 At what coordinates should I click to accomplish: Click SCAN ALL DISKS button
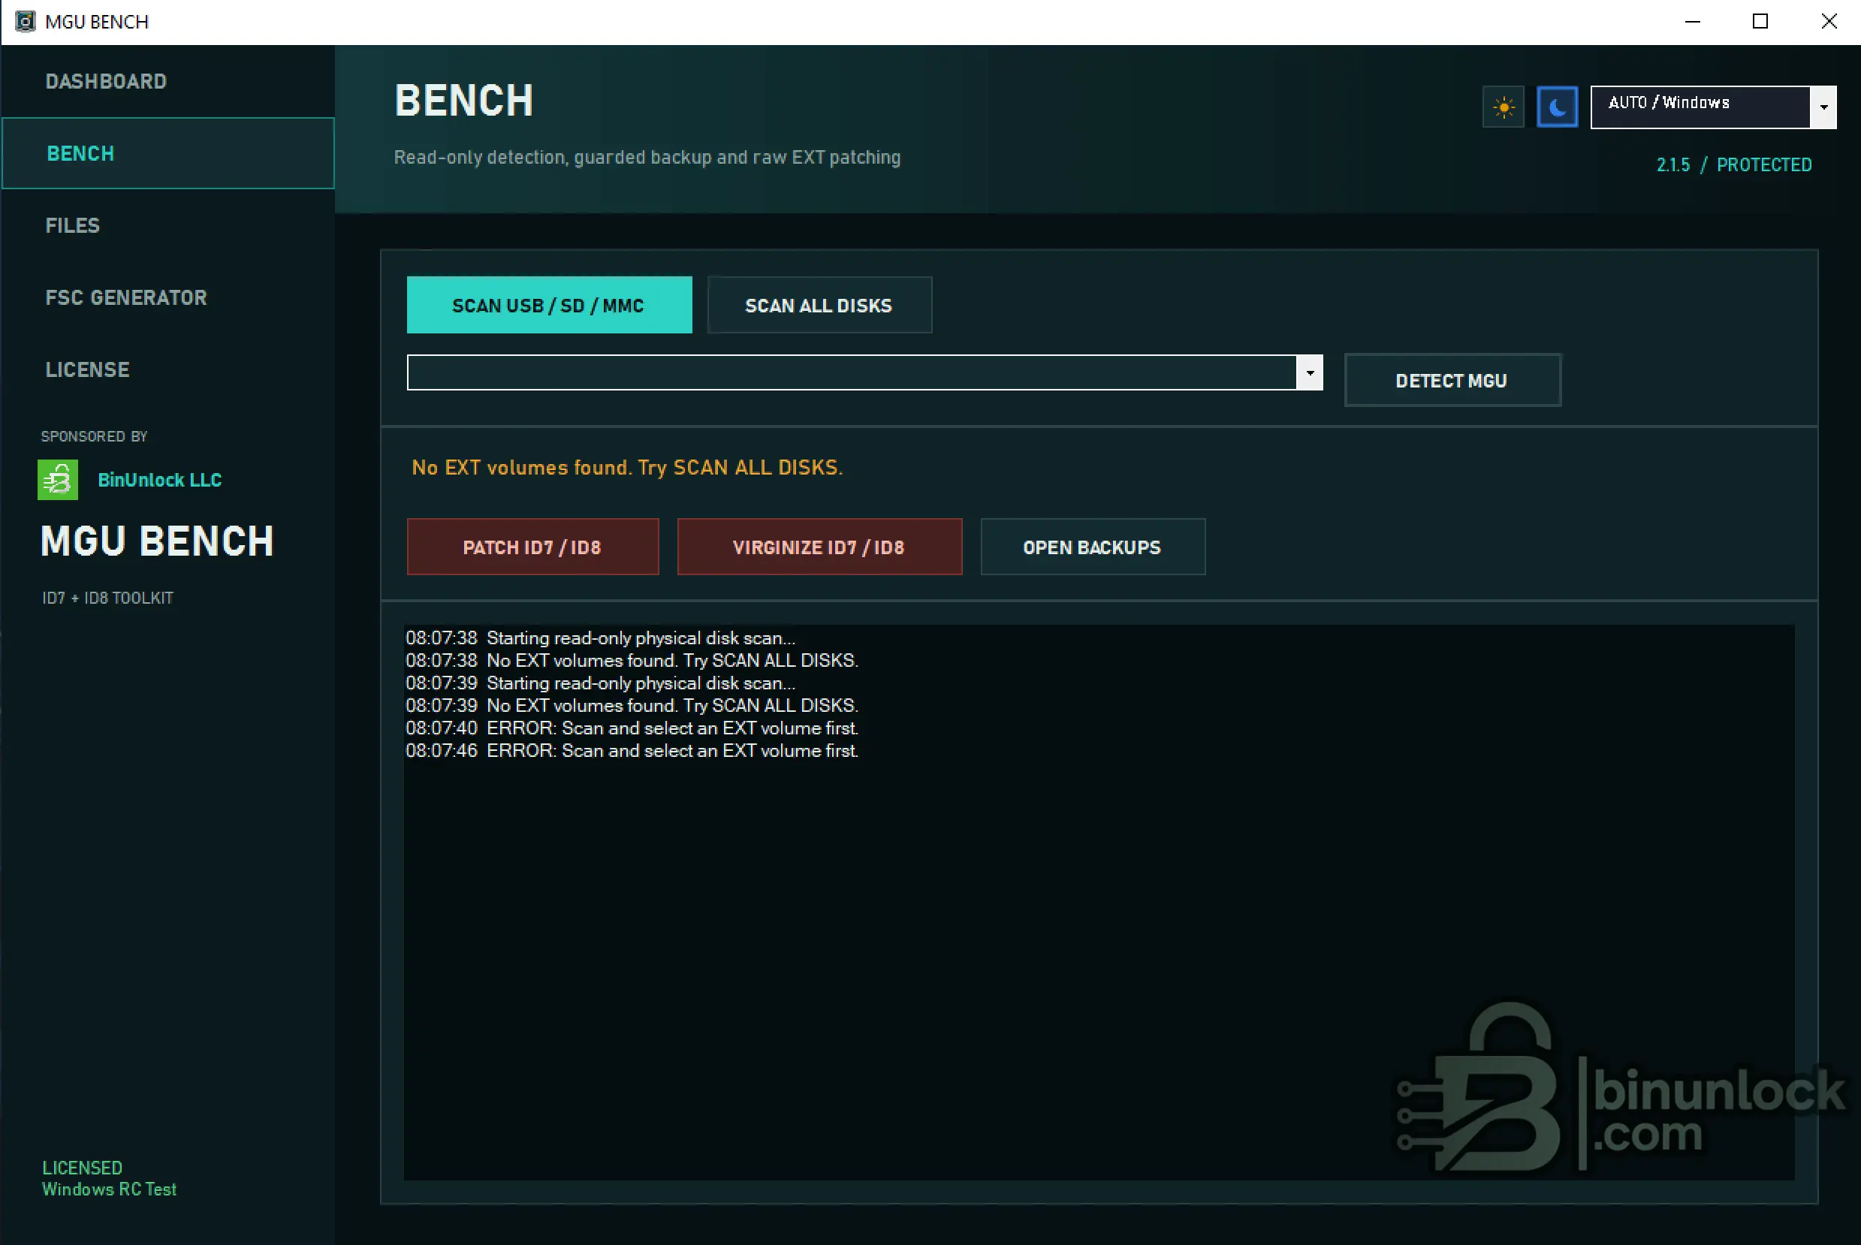pos(819,305)
